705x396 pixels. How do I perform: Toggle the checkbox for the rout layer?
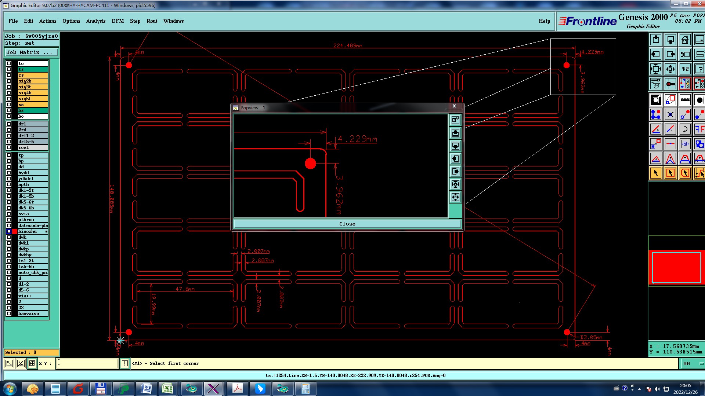(x=9, y=147)
